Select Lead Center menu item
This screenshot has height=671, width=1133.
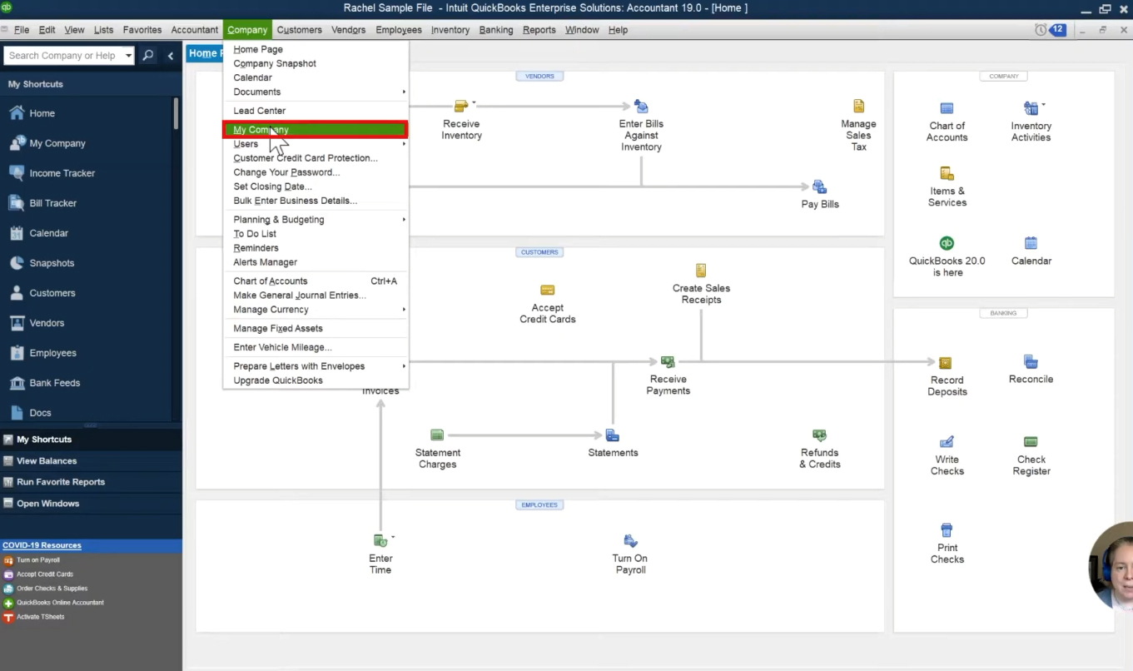(316, 111)
